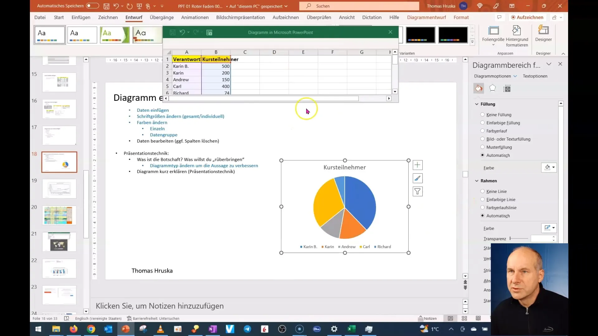Select the table/grid icon in diagram toolbar
Screen dimensions: 598x336
pos(210,32)
